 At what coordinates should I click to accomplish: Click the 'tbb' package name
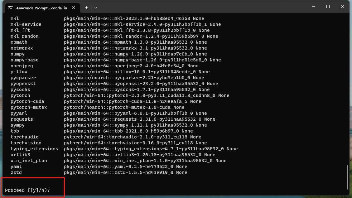[x=15, y=131]
